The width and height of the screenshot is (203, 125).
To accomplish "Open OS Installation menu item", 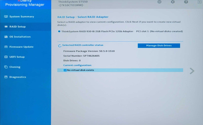I will (26, 37).
